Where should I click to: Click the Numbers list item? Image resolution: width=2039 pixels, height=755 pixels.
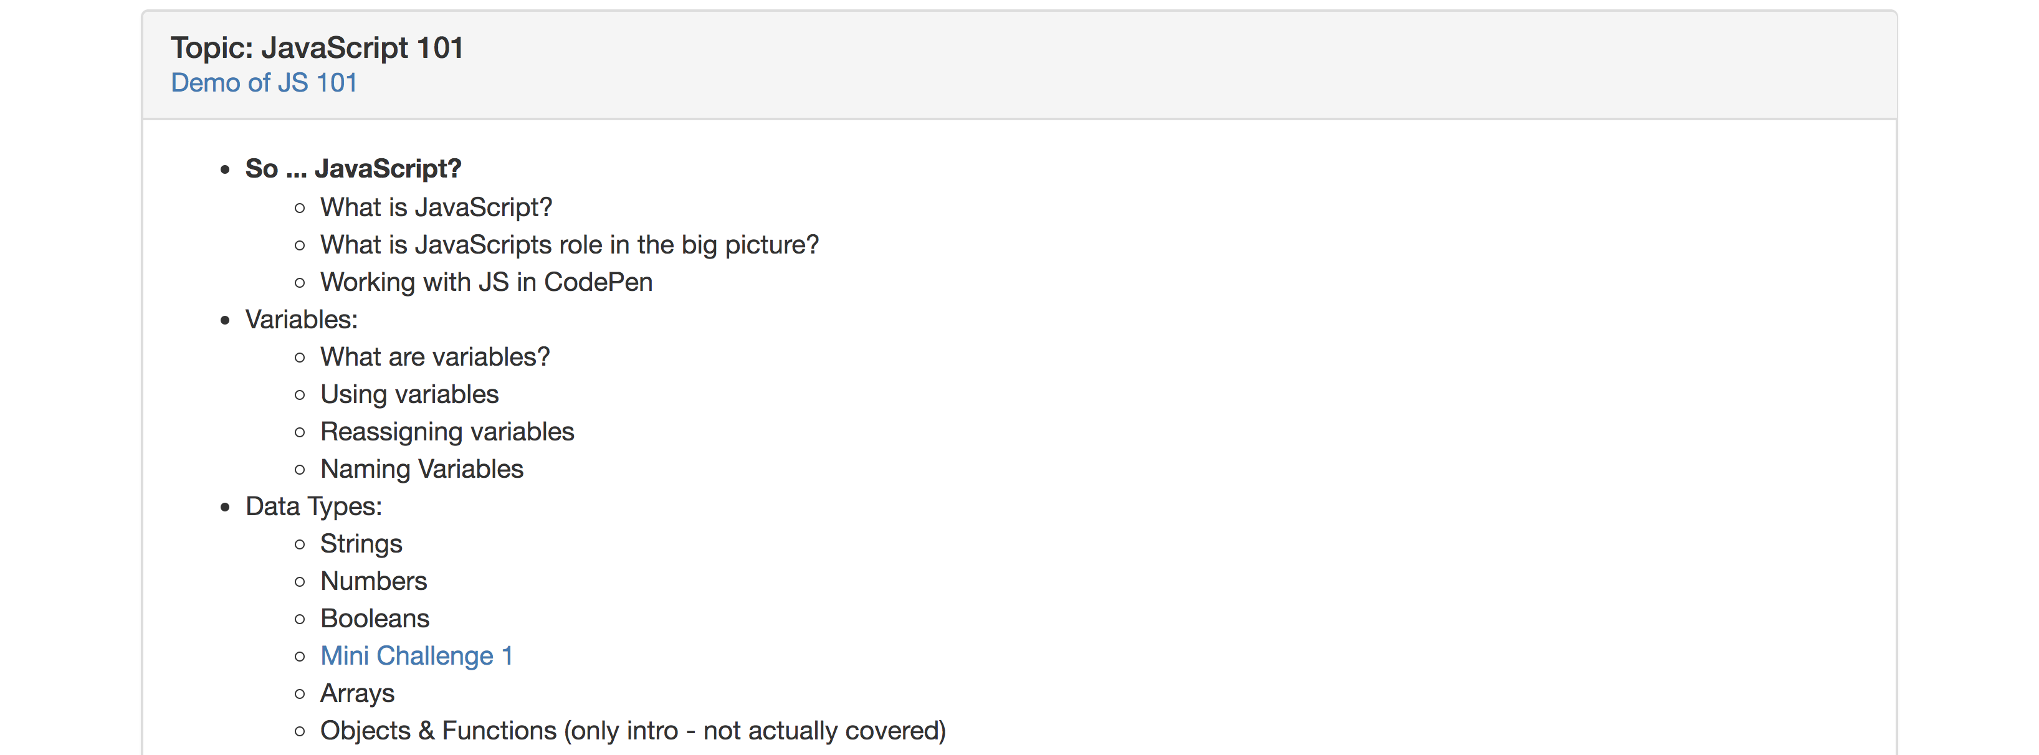point(374,581)
